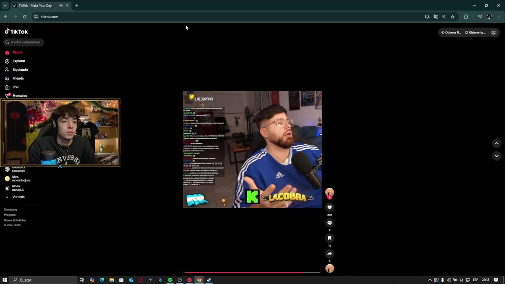Open the browser extensions puzzle icon

coord(466,17)
